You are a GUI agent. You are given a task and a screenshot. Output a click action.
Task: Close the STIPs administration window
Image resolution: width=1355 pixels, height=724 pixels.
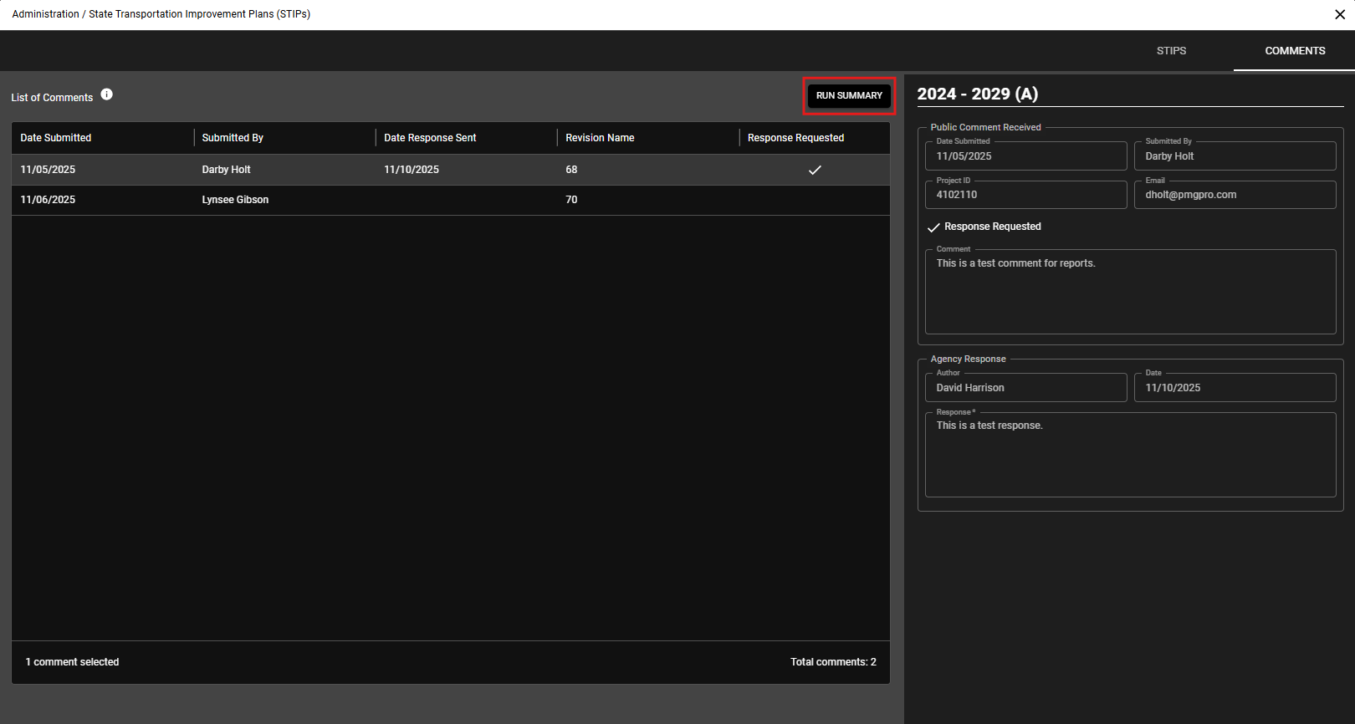point(1340,14)
